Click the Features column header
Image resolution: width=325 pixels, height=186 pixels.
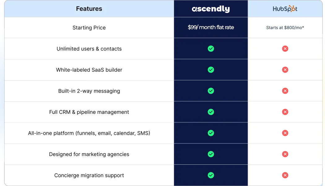click(89, 9)
